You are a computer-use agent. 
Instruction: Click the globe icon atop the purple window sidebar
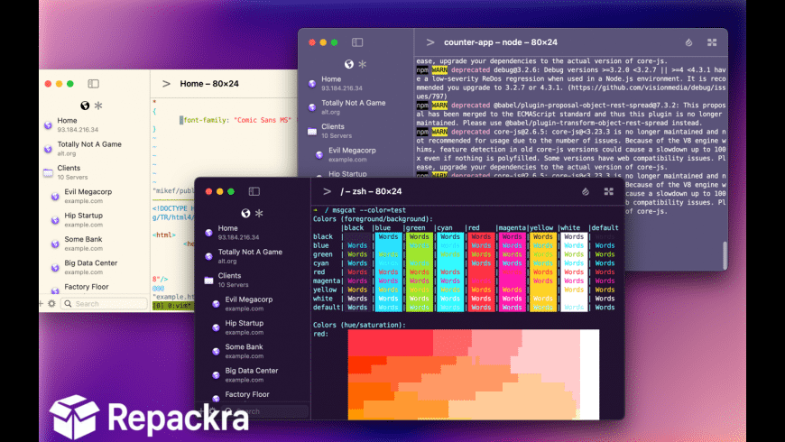349,64
